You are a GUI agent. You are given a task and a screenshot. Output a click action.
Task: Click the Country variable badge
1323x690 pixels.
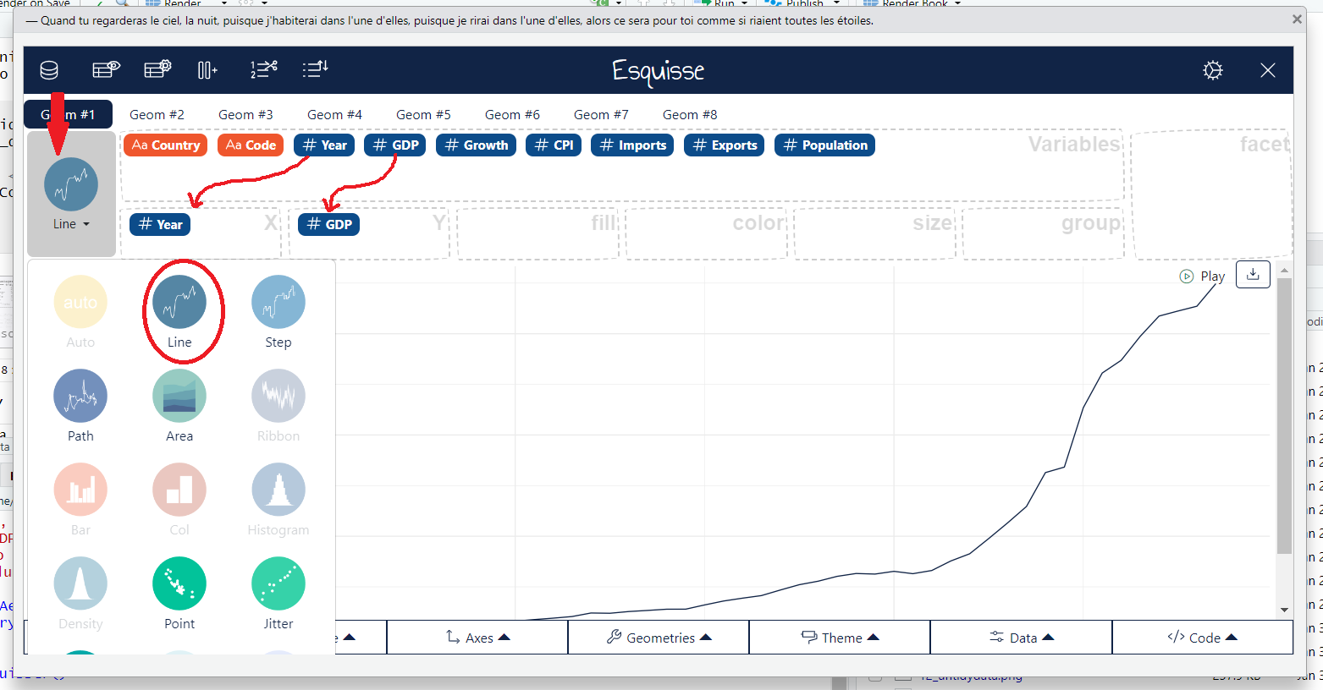(166, 145)
